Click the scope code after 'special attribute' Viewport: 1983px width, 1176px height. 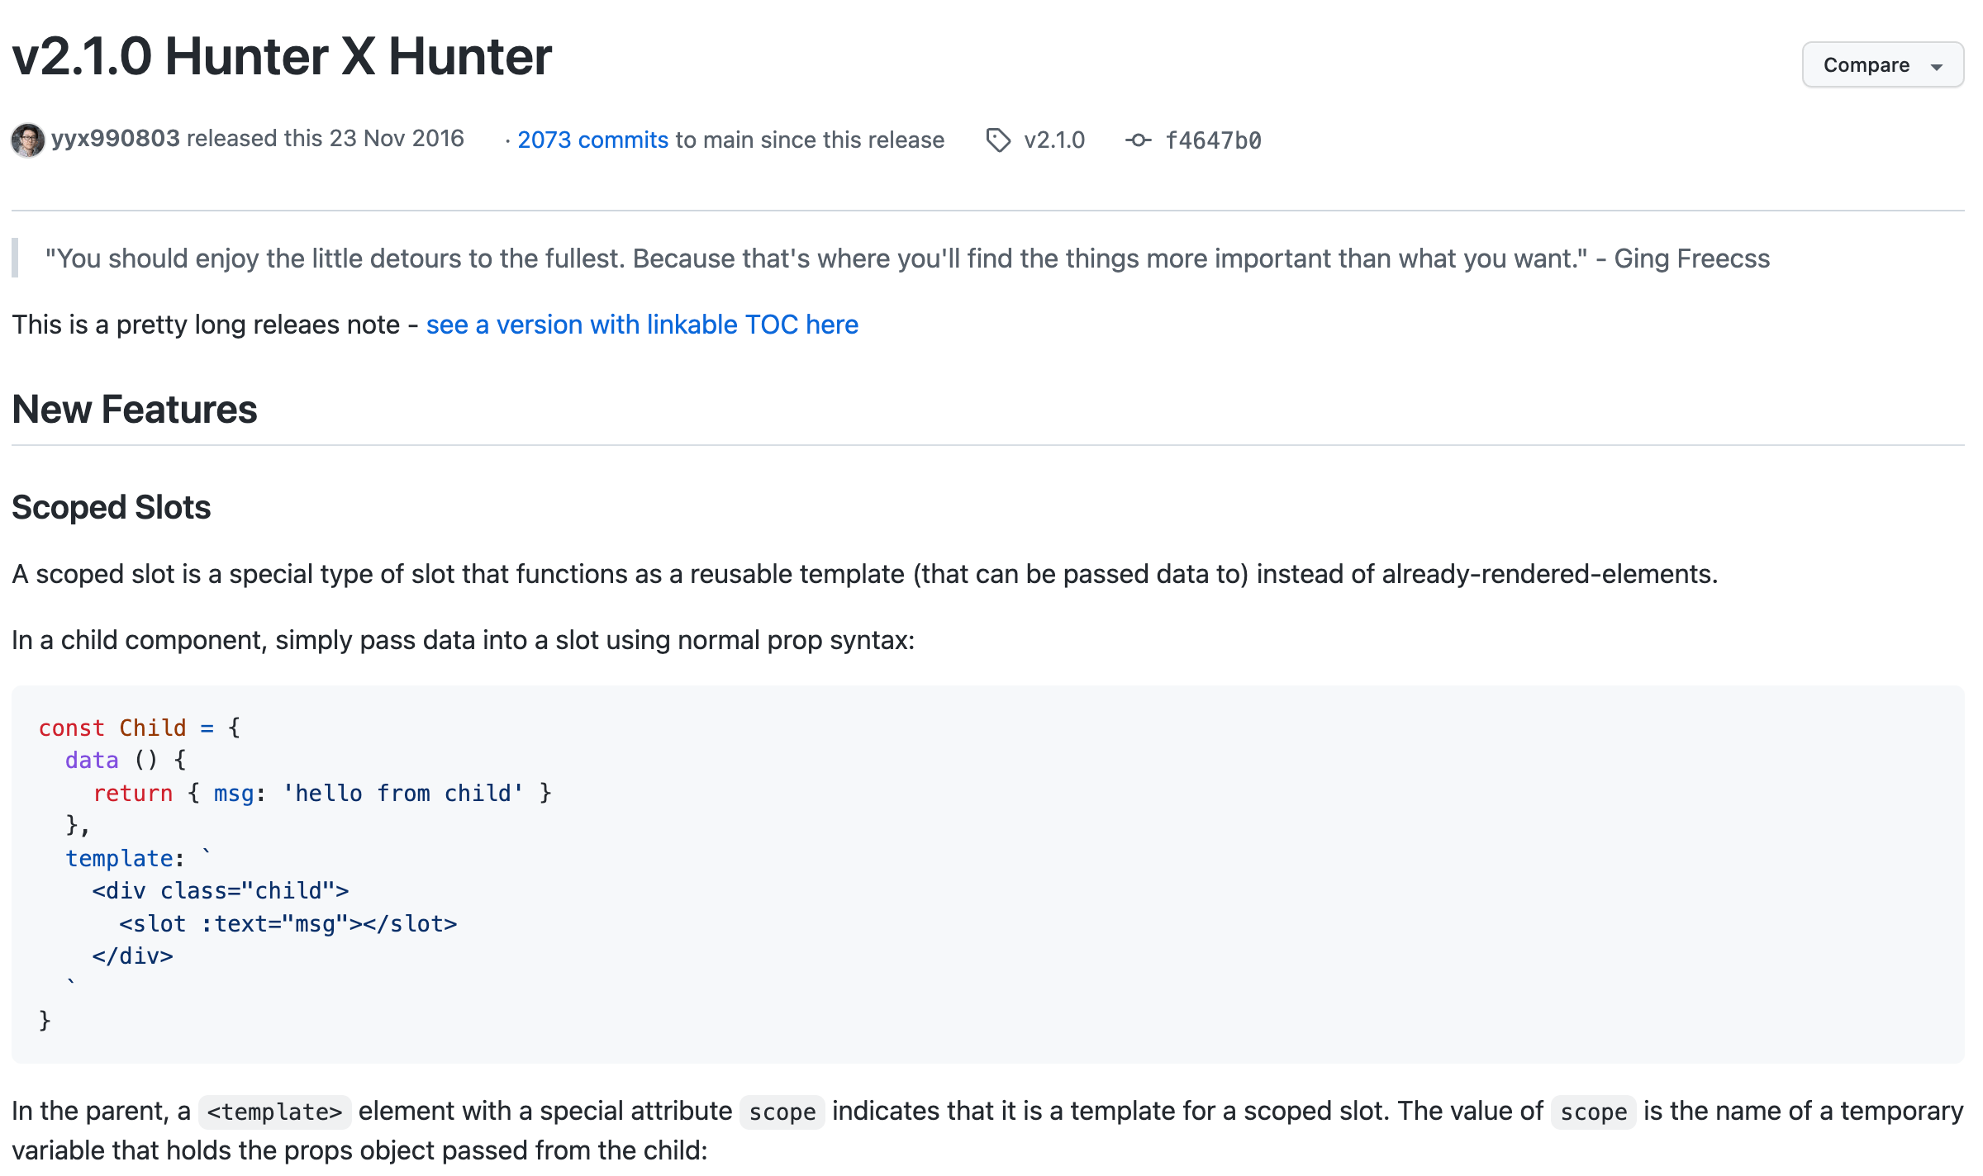pos(782,1112)
